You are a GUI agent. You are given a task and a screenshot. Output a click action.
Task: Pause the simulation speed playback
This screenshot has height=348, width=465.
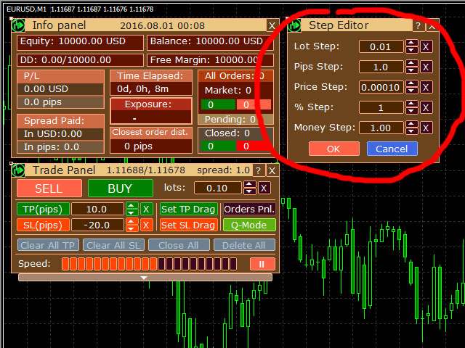click(262, 264)
